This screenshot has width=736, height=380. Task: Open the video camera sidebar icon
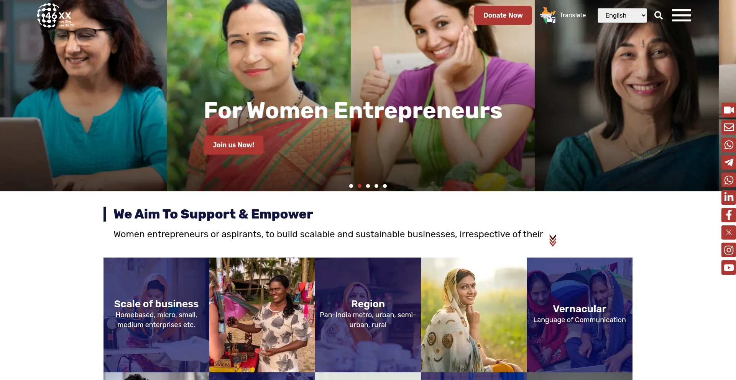pos(728,110)
